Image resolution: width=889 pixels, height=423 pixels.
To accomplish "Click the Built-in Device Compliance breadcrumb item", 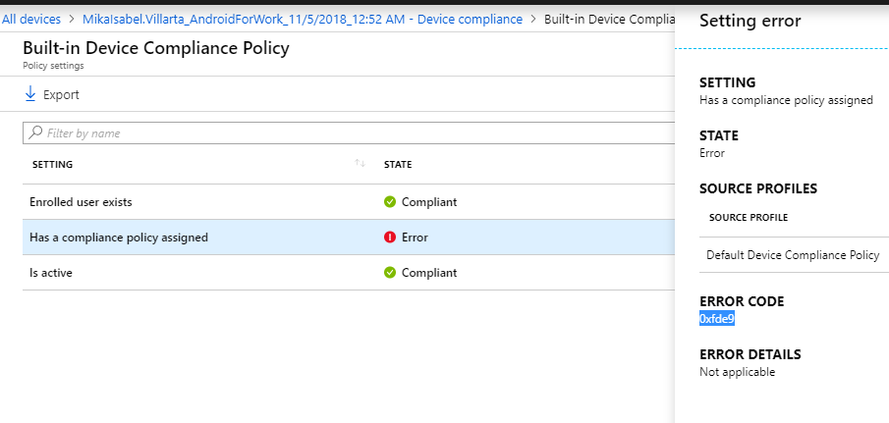I will pyautogui.click(x=608, y=19).
